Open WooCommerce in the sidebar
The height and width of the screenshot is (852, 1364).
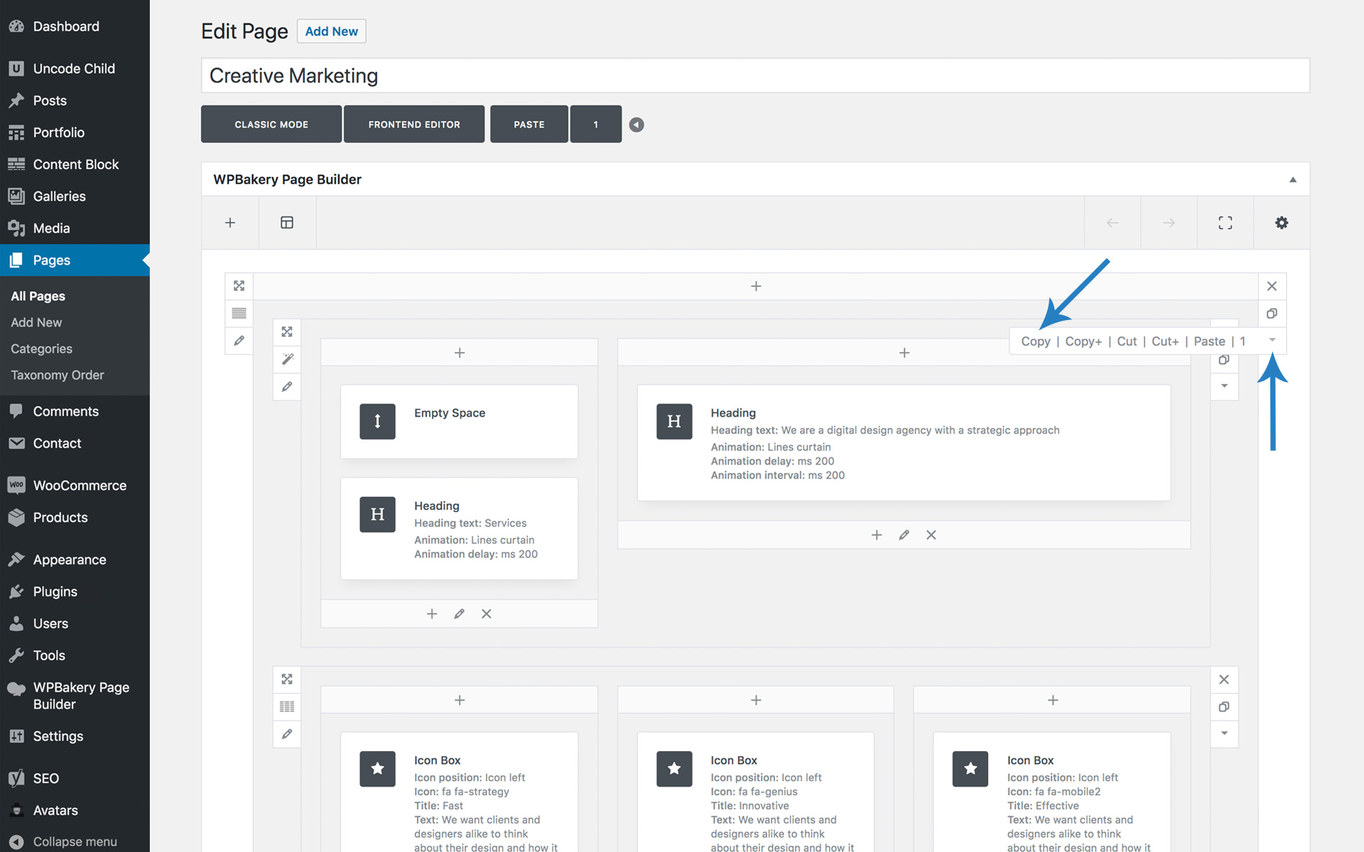(x=80, y=486)
